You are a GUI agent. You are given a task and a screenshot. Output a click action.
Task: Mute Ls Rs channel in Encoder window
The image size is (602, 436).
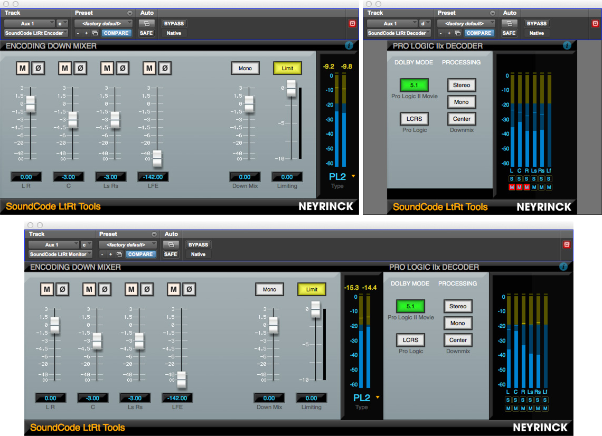[107, 68]
